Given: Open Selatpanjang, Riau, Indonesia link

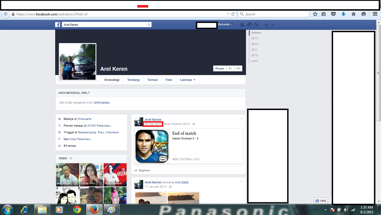Looking at the screenshot, I should [98, 132].
